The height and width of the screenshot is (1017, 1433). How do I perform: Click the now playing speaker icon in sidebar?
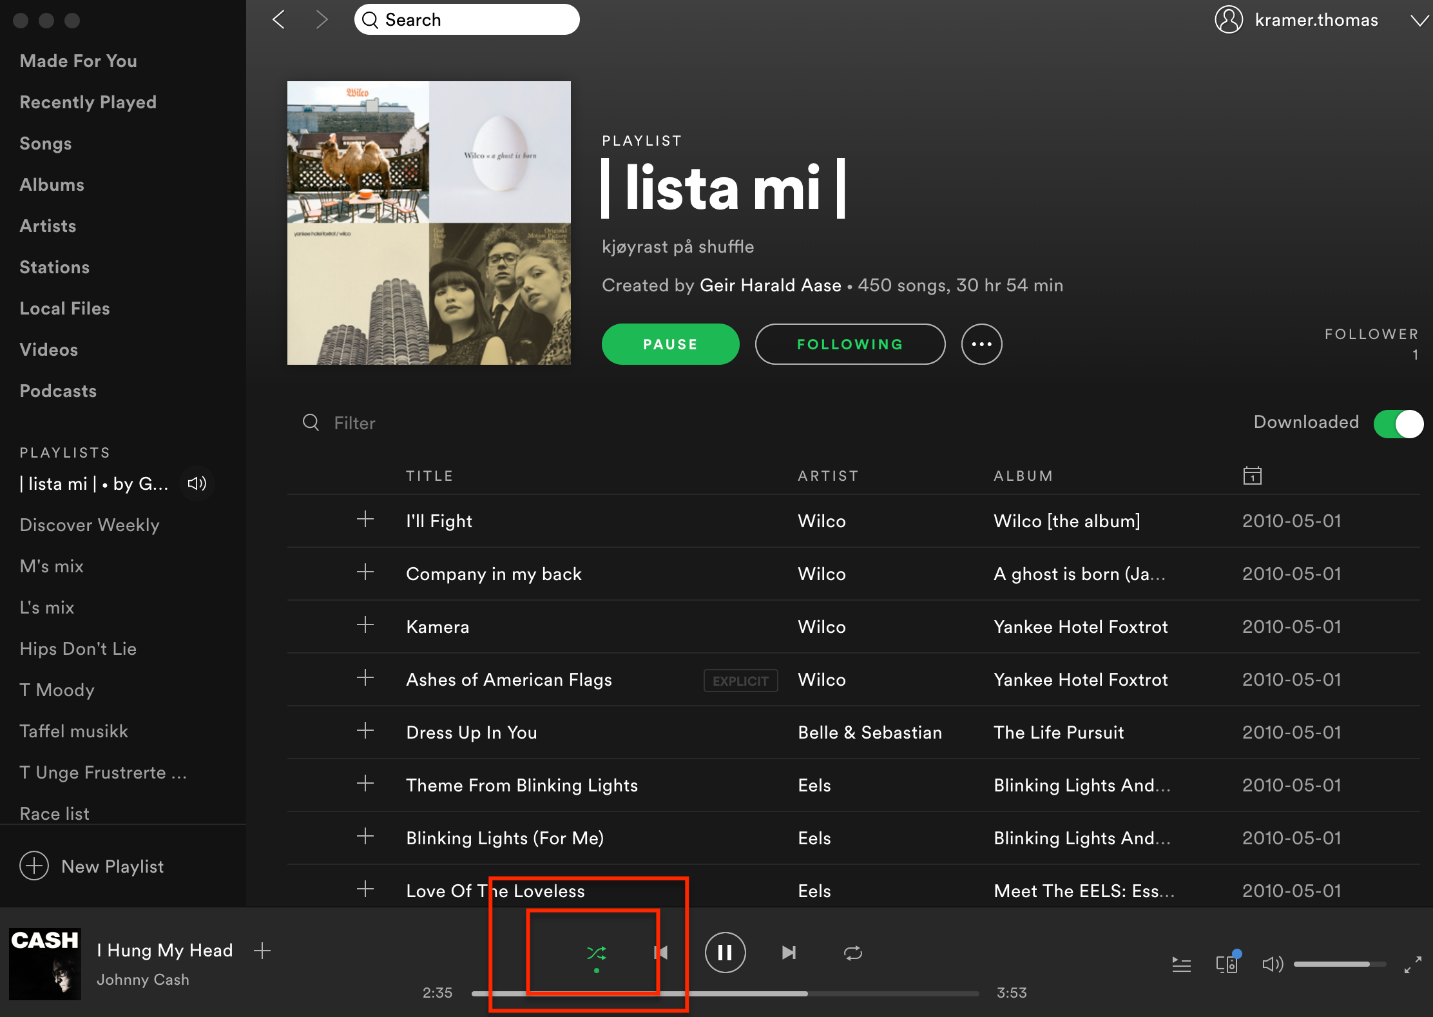tap(197, 483)
